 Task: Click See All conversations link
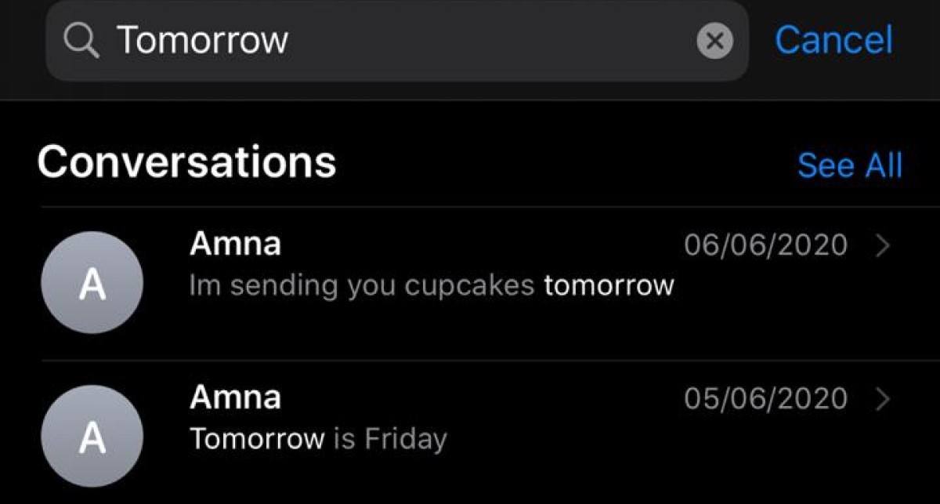pos(849,165)
